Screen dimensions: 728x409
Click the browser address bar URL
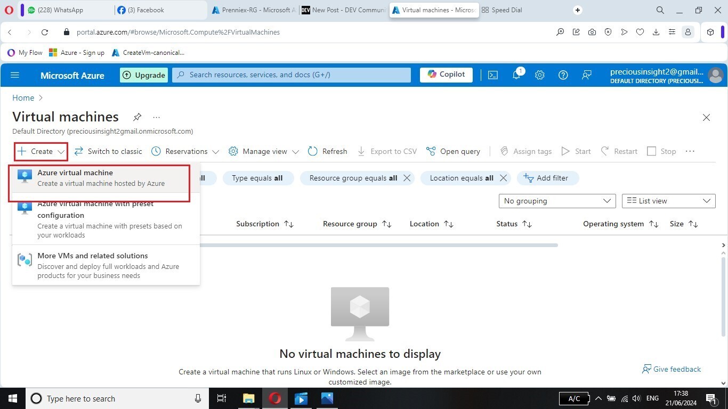[178, 32]
